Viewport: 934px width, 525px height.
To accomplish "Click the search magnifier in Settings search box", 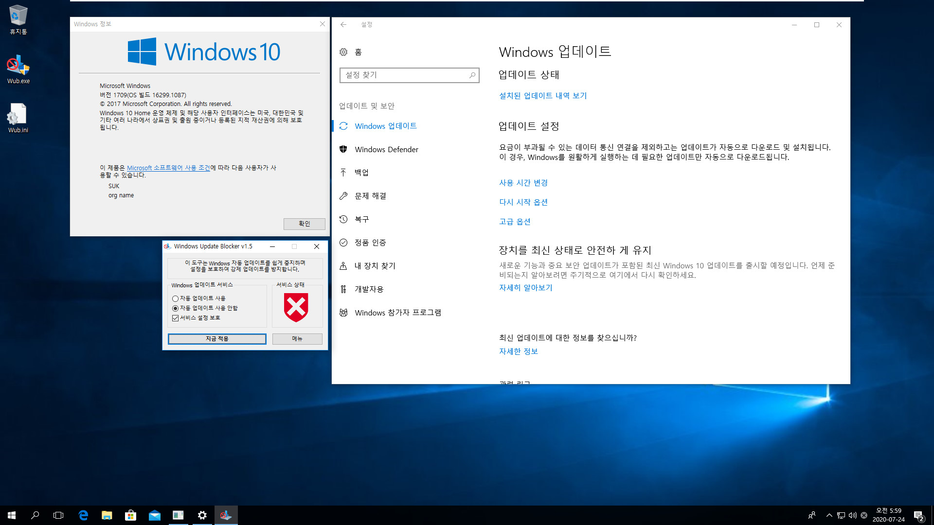I will point(472,75).
